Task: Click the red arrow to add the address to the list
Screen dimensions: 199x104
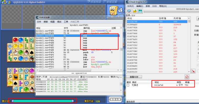Action: pyautogui.click(x=193, y=71)
